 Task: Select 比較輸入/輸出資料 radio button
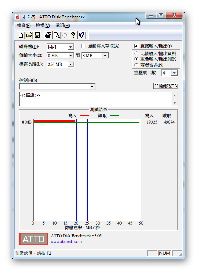(136, 53)
